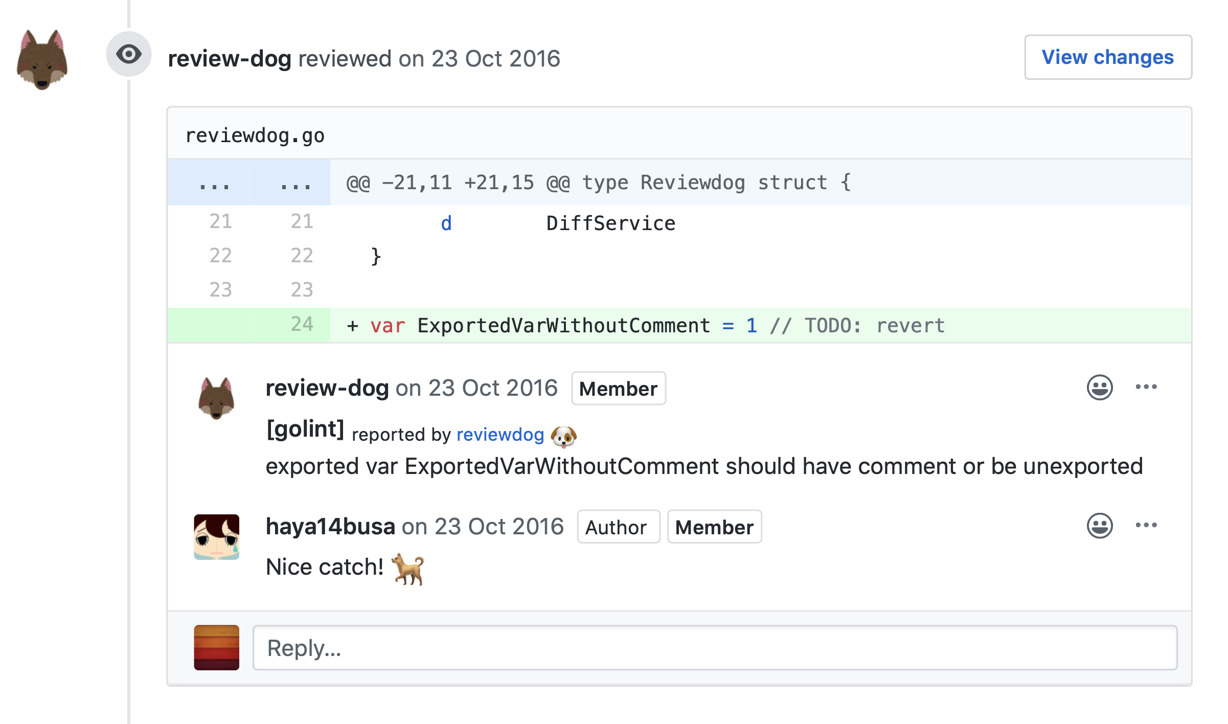Click Member badge on haya14busa comment
Viewport: 1228px width, 724px height.
point(715,527)
